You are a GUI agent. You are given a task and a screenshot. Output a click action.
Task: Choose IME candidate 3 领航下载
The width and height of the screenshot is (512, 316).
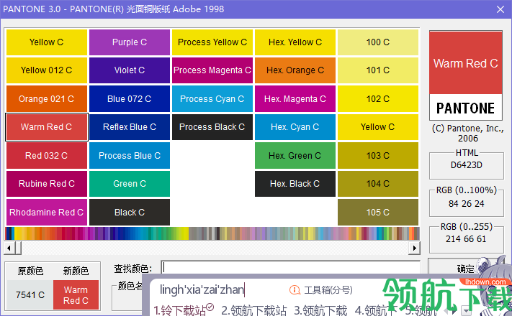coord(320,310)
